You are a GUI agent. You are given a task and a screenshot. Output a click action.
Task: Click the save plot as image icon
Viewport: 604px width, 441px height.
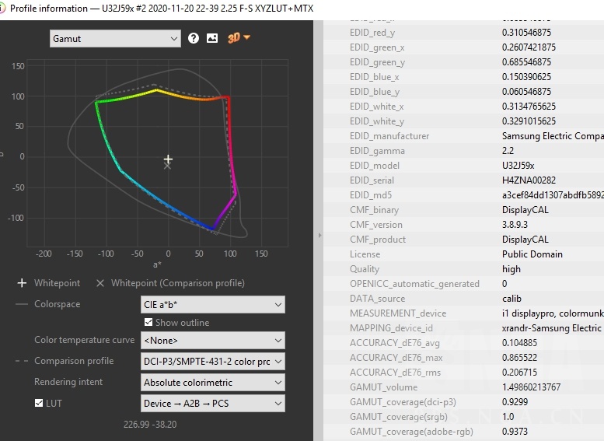(212, 38)
